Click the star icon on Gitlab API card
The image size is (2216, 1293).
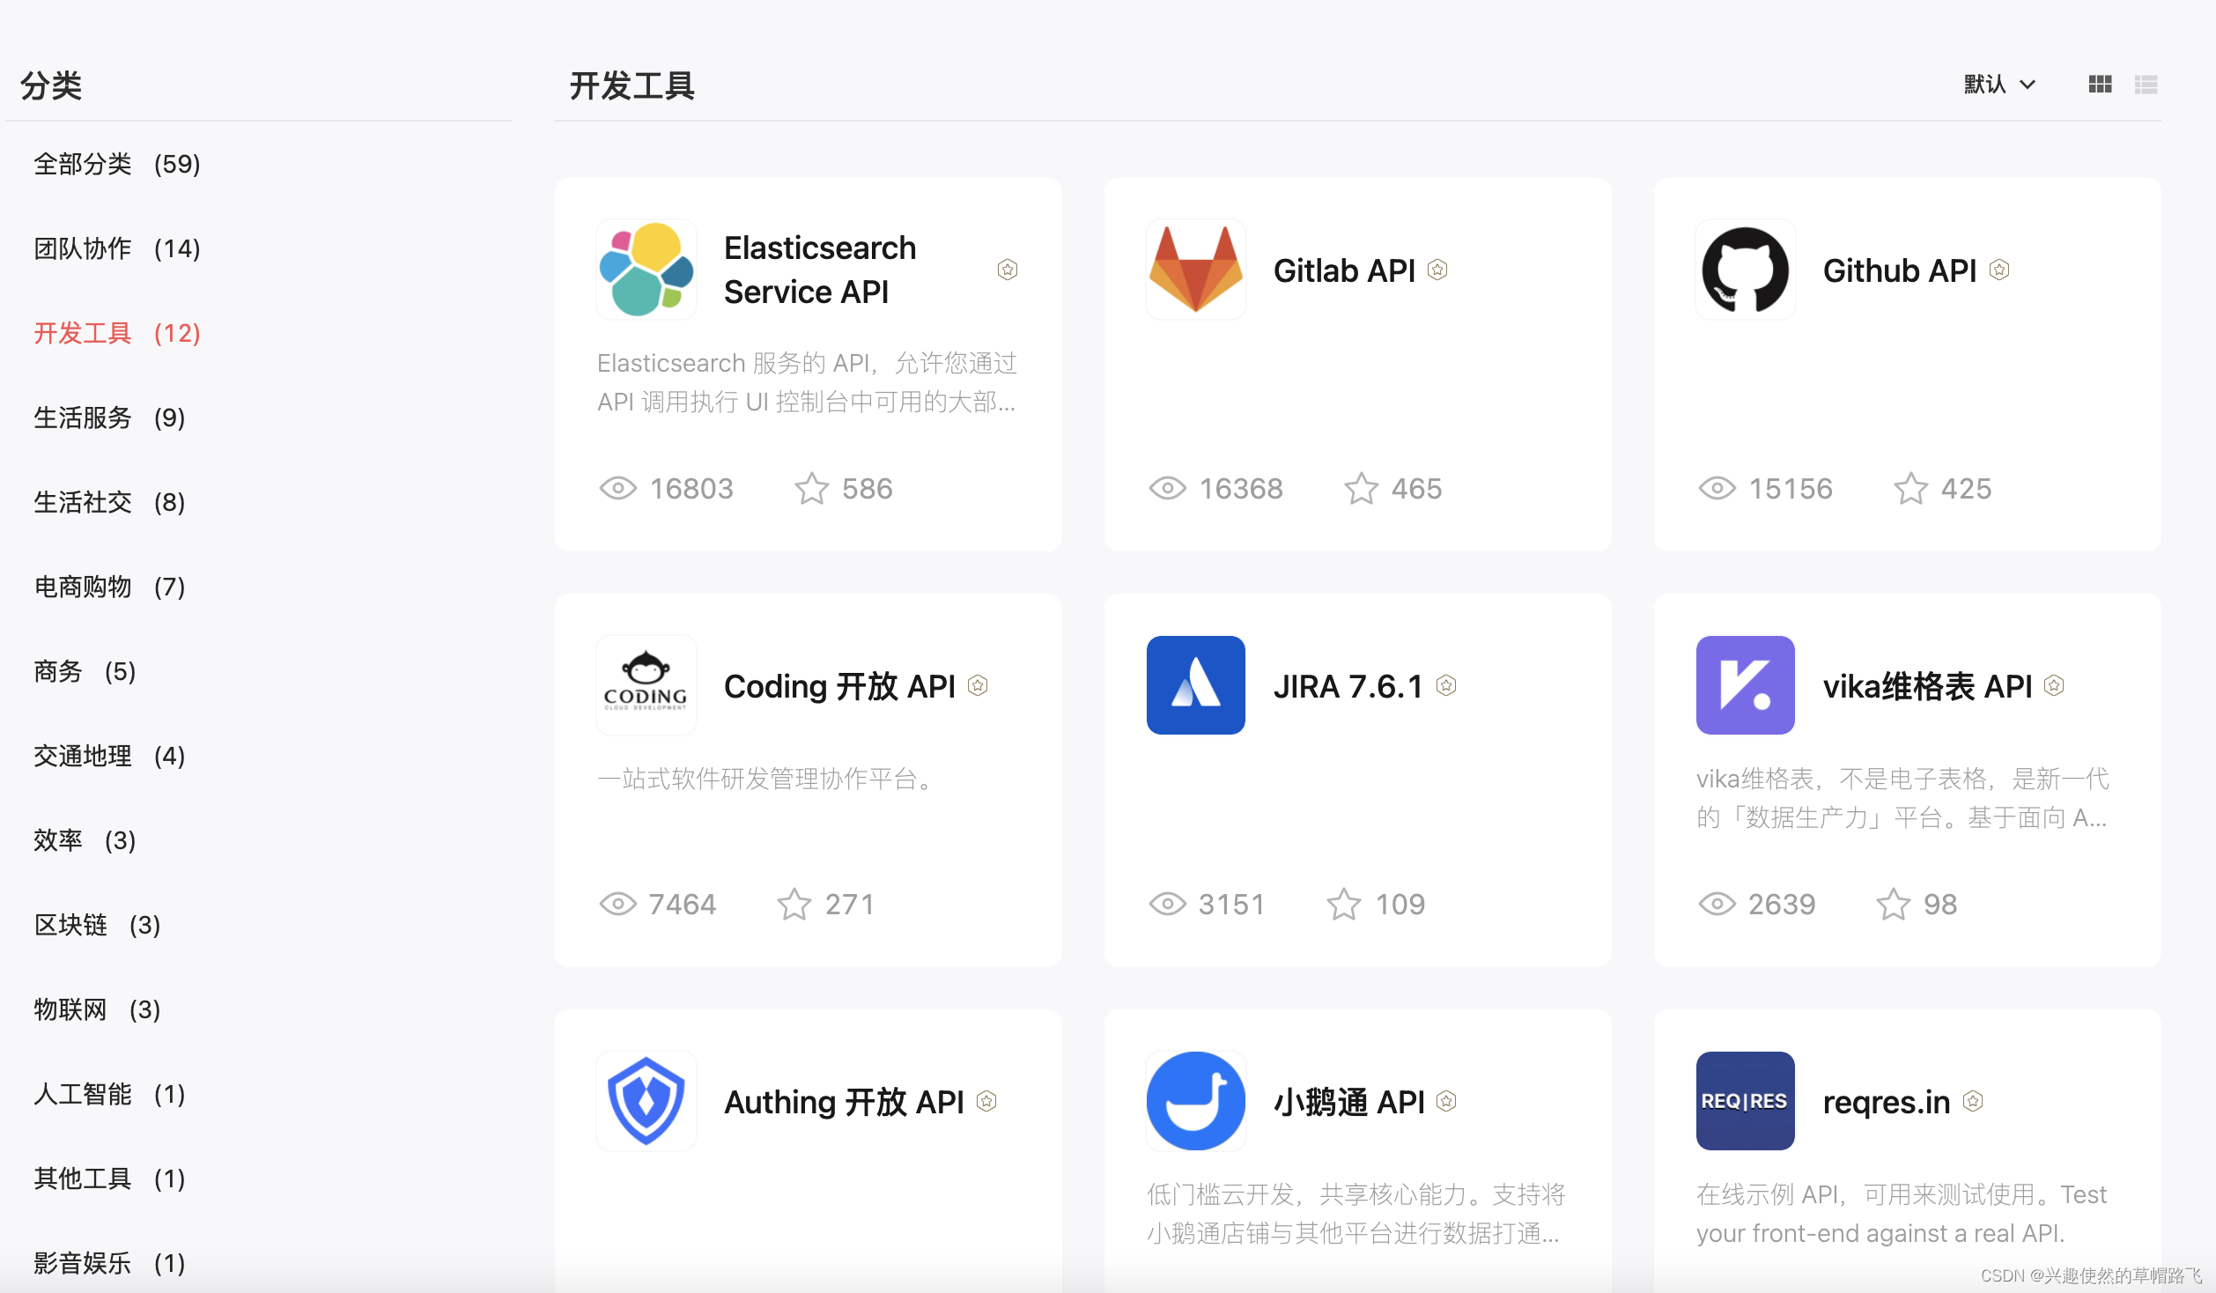point(1362,488)
